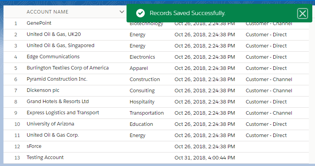Close the Records Saved Successfully toast
Viewport: 315px width, 166px height.
pos(302,14)
